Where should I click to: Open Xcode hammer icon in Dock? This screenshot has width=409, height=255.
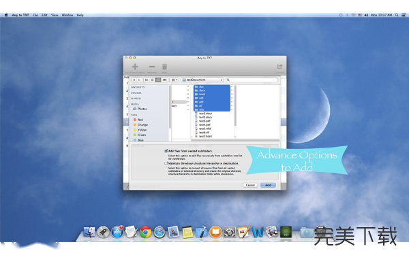tap(202, 232)
